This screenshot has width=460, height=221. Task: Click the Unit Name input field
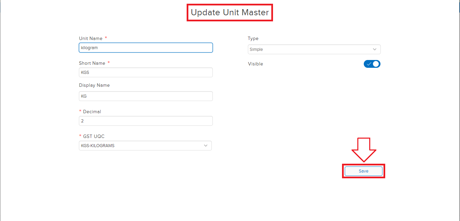pyautogui.click(x=146, y=48)
